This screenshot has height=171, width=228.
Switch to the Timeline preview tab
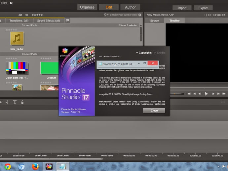[174, 20]
